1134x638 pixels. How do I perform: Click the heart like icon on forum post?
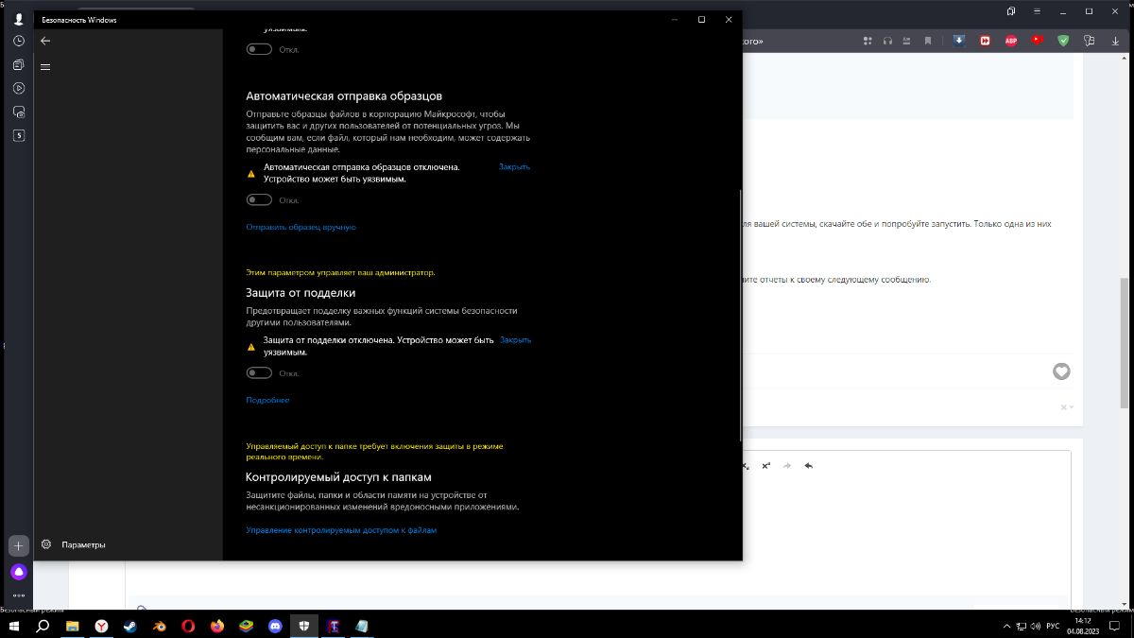[x=1061, y=371]
